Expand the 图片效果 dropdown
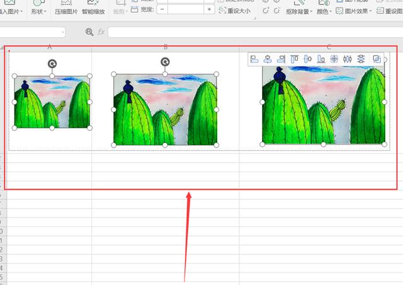The width and height of the screenshot is (403, 285). [355, 11]
